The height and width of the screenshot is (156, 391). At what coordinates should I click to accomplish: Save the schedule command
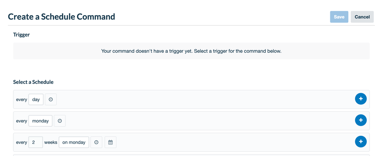coord(339,17)
